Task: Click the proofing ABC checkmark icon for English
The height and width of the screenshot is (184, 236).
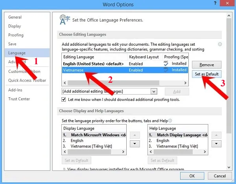Action: tap(166, 63)
